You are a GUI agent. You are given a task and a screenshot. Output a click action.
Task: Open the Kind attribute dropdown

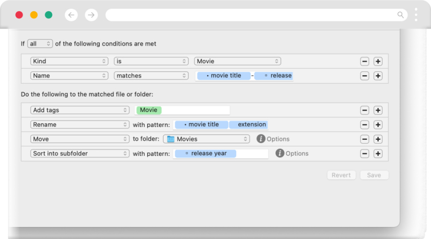69,62
